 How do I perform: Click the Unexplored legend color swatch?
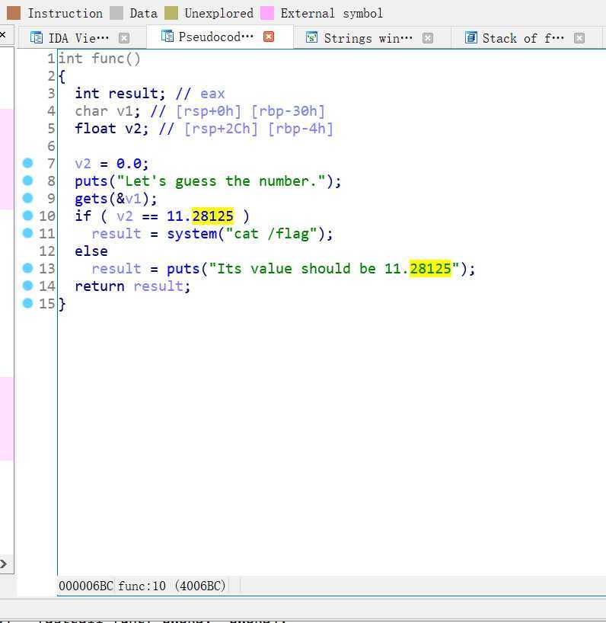(171, 13)
